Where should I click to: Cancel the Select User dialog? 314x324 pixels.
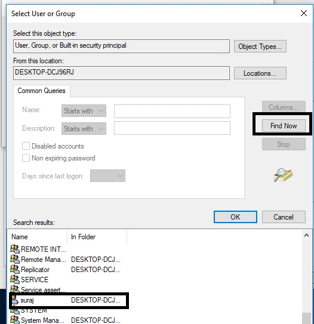284,217
